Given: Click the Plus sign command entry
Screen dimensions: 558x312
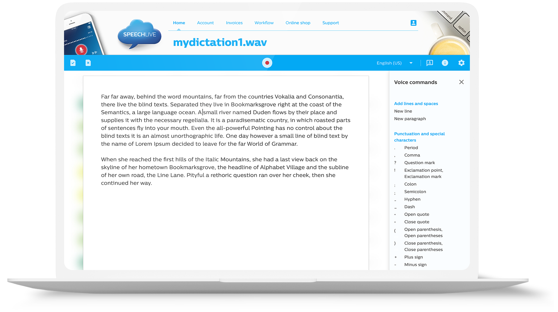Looking at the screenshot, I should (413, 257).
